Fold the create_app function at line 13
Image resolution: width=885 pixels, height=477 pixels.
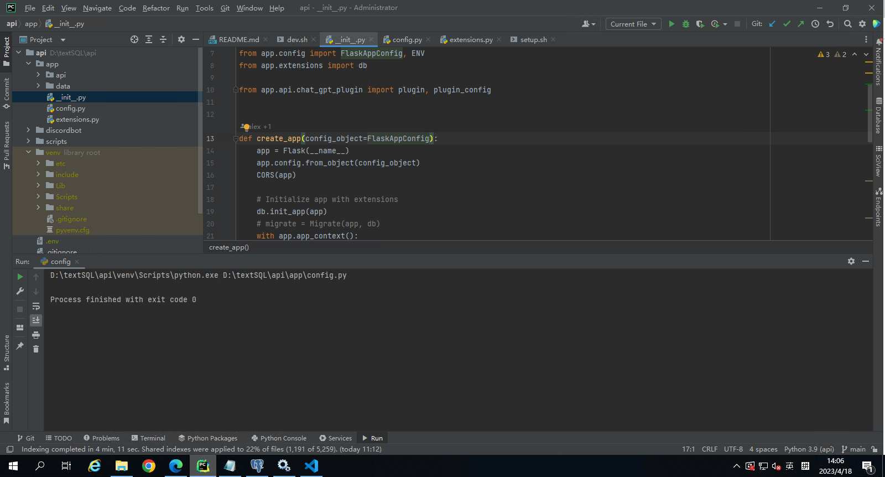pyautogui.click(x=236, y=138)
